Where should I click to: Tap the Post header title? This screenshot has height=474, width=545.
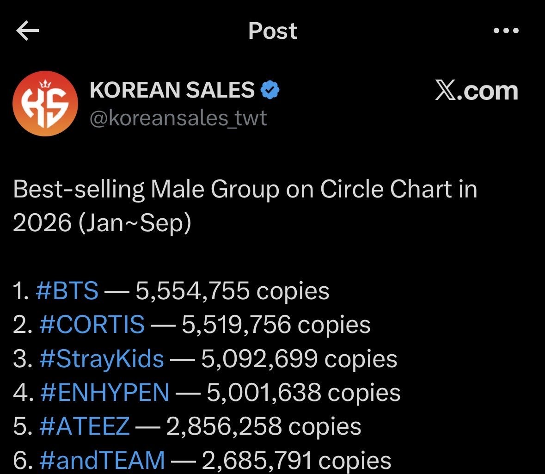click(x=273, y=31)
